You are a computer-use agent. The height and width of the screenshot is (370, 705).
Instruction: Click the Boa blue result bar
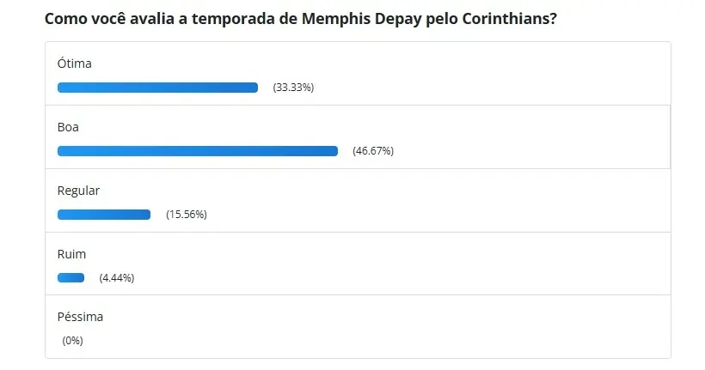(197, 151)
